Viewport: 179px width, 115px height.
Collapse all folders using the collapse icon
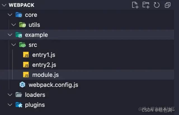(168, 5)
